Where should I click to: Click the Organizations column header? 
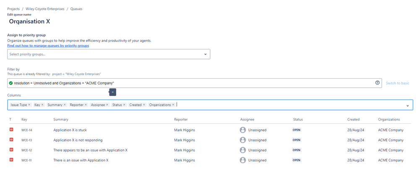click(x=389, y=119)
